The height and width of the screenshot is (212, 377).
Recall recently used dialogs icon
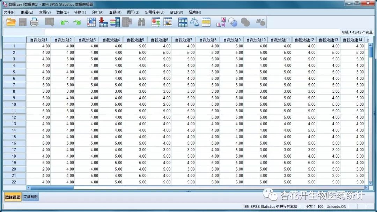tap(49, 22)
